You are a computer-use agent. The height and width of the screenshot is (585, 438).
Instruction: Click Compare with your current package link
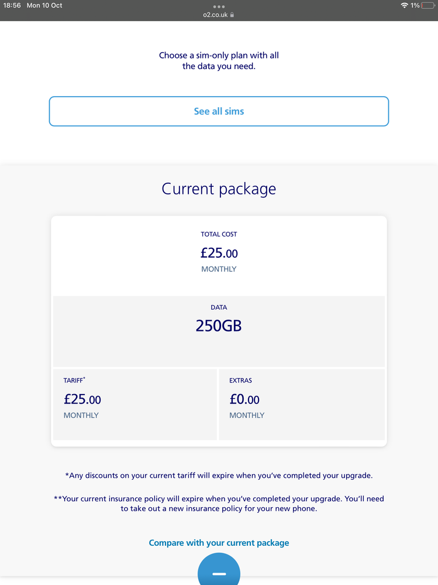pyautogui.click(x=219, y=542)
